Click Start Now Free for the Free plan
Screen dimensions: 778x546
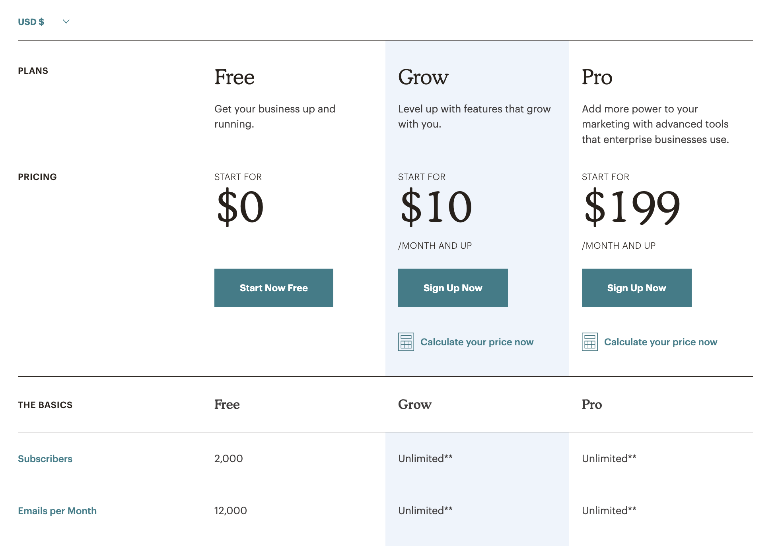coord(273,288)
